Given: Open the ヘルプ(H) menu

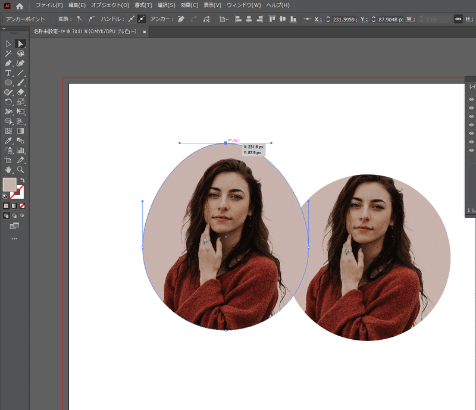Looking at the screenshot, I should 278,5.
